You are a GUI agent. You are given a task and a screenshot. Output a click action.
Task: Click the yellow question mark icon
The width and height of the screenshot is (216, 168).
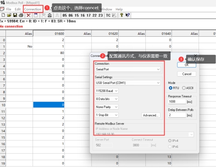coord(122,15)
